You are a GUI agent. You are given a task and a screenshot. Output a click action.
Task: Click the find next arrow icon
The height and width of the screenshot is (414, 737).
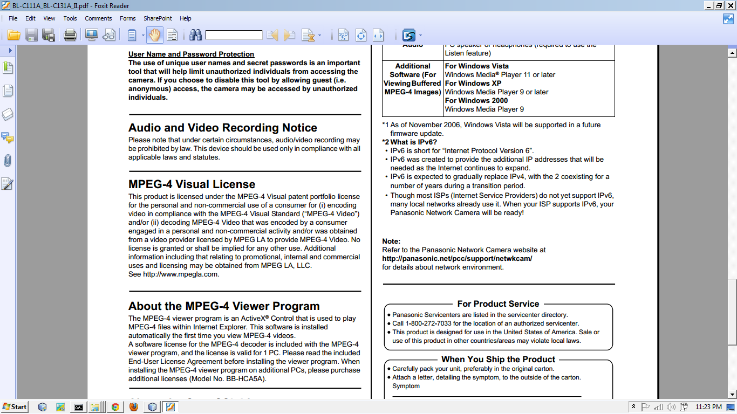(289, 36)
